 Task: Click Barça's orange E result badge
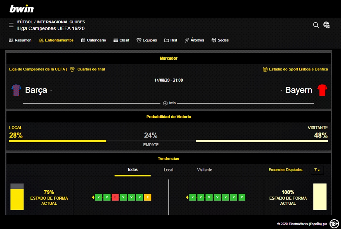[x=148, y=197]
